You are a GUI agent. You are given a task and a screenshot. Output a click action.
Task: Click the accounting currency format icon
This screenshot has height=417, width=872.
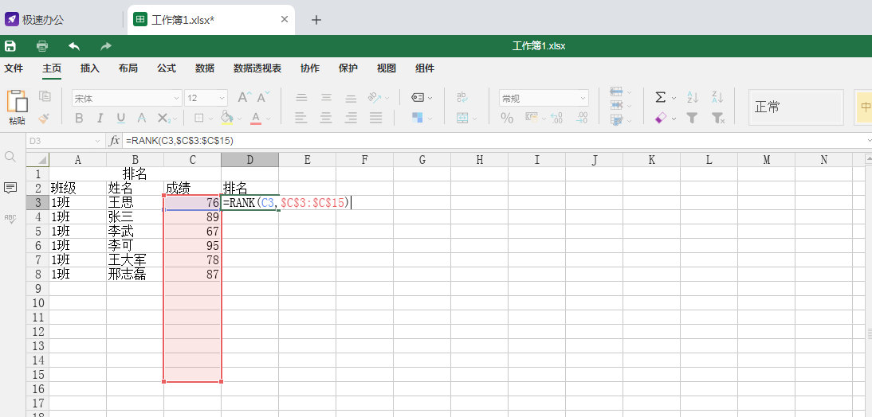coord(532,117)
